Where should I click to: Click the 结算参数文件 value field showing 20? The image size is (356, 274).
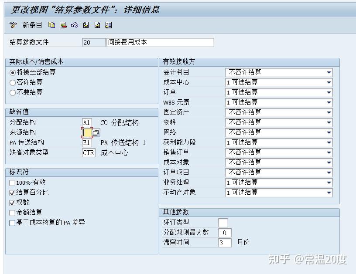[93, 42]
